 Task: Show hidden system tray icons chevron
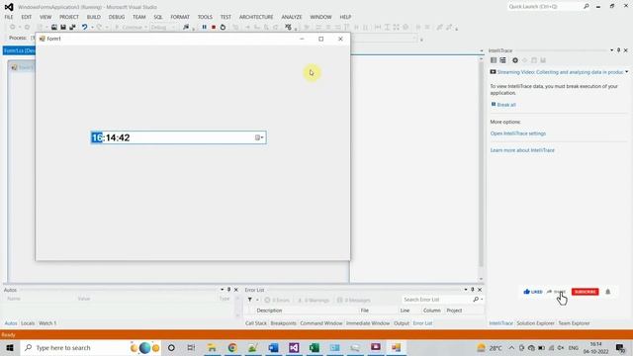click(511, 347)
